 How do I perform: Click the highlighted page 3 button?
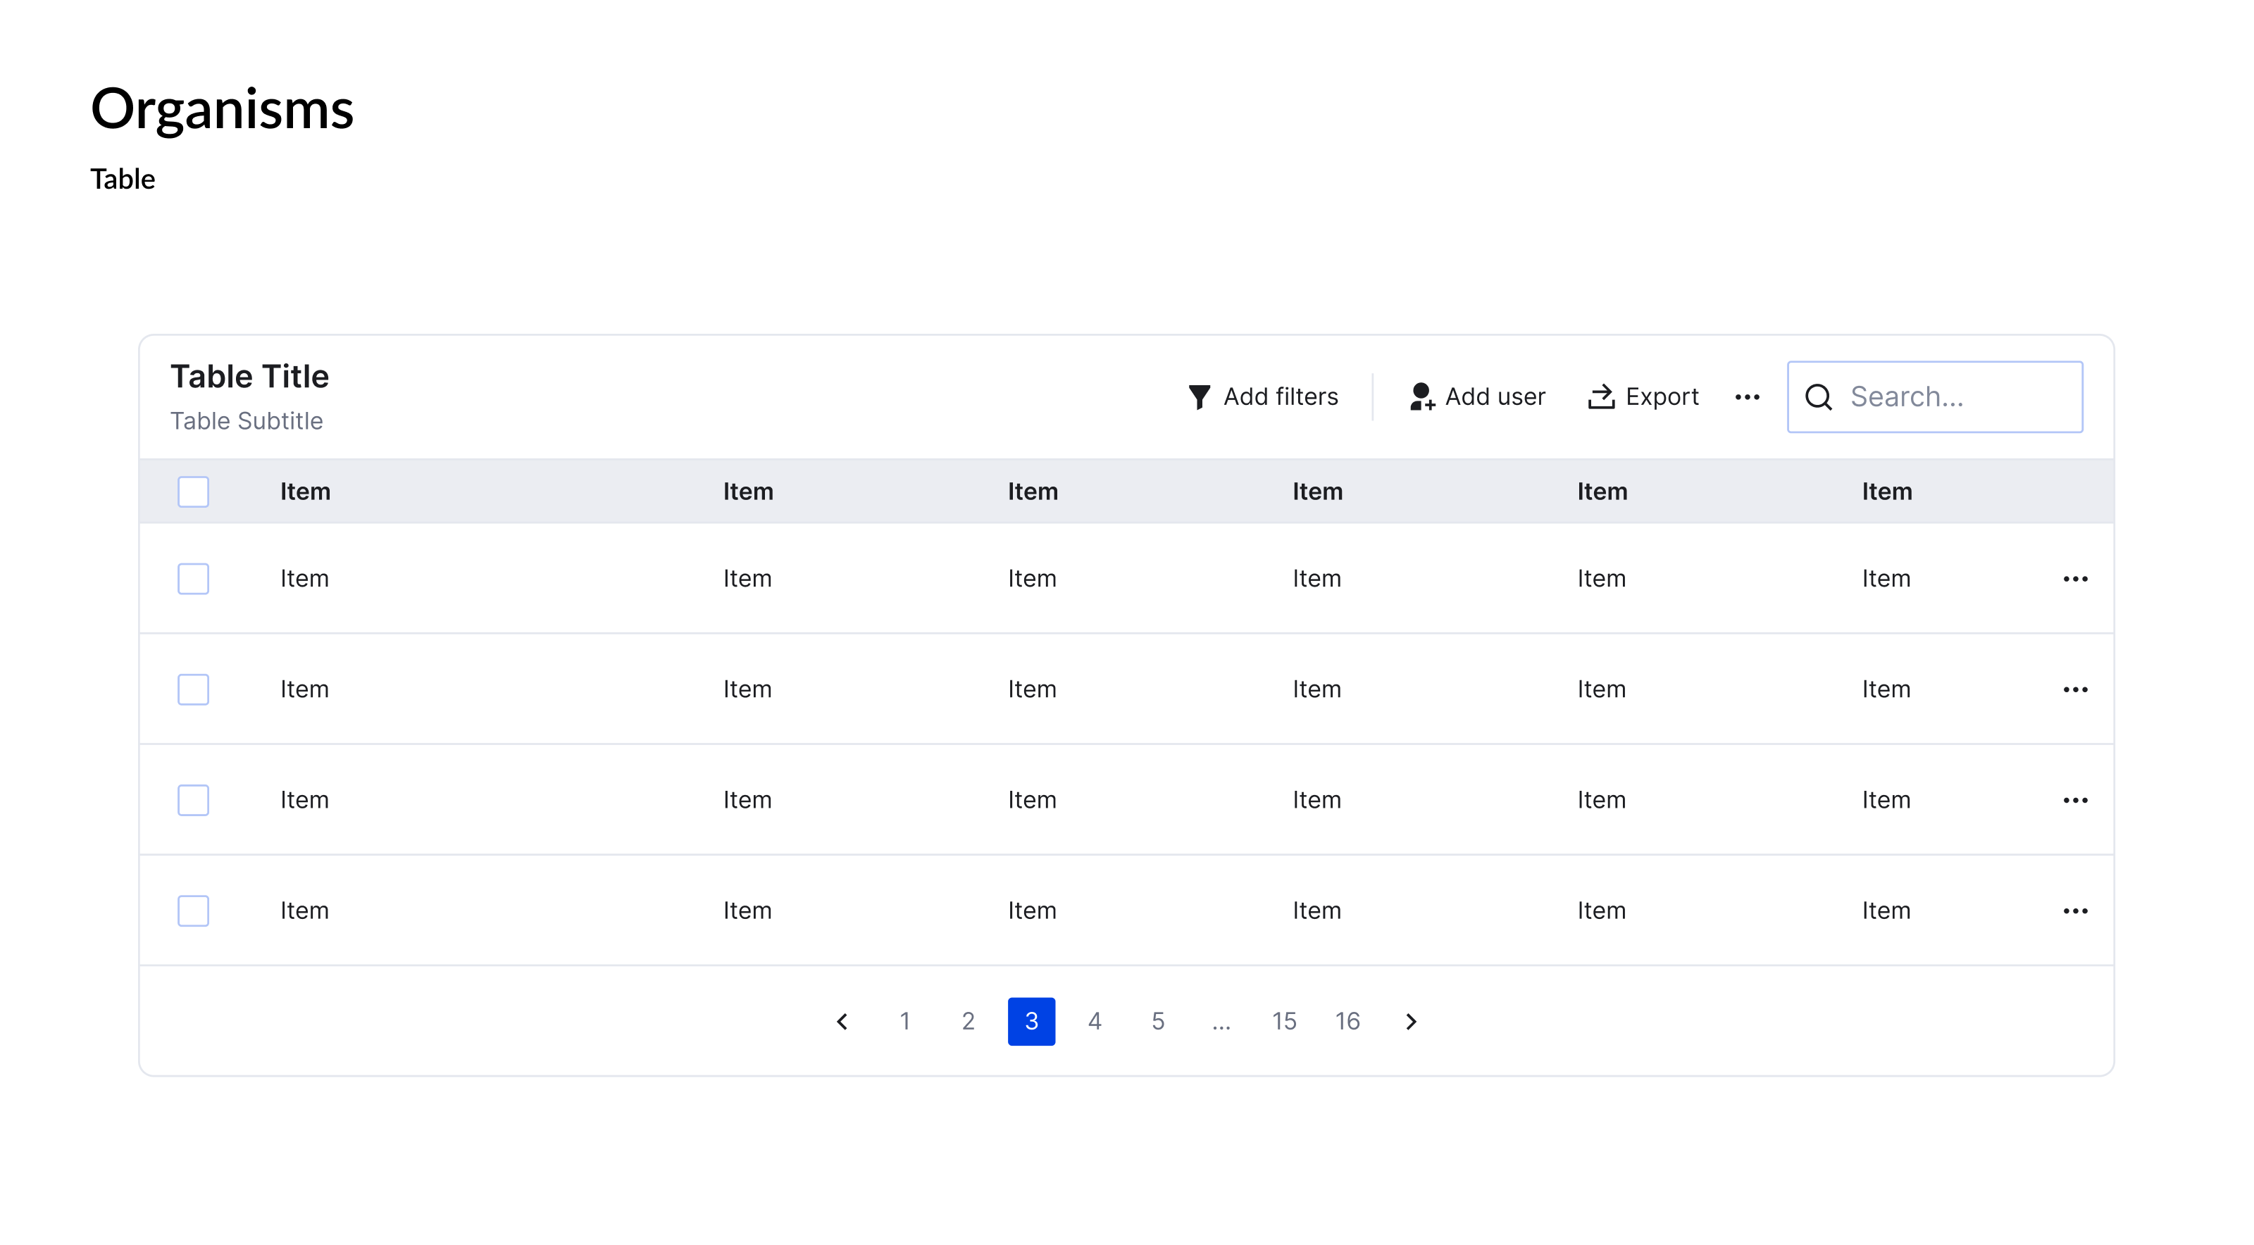[1031, 1022]
